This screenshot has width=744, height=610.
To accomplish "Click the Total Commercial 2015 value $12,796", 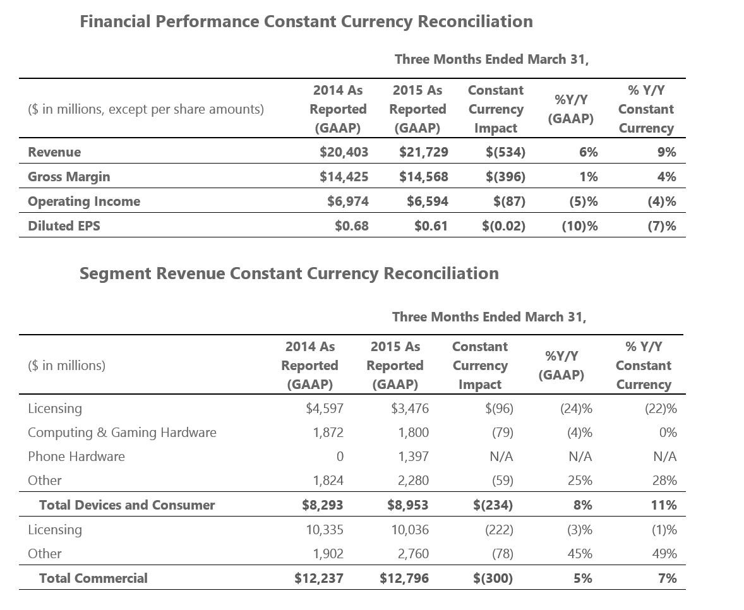I will pos(404,578).
